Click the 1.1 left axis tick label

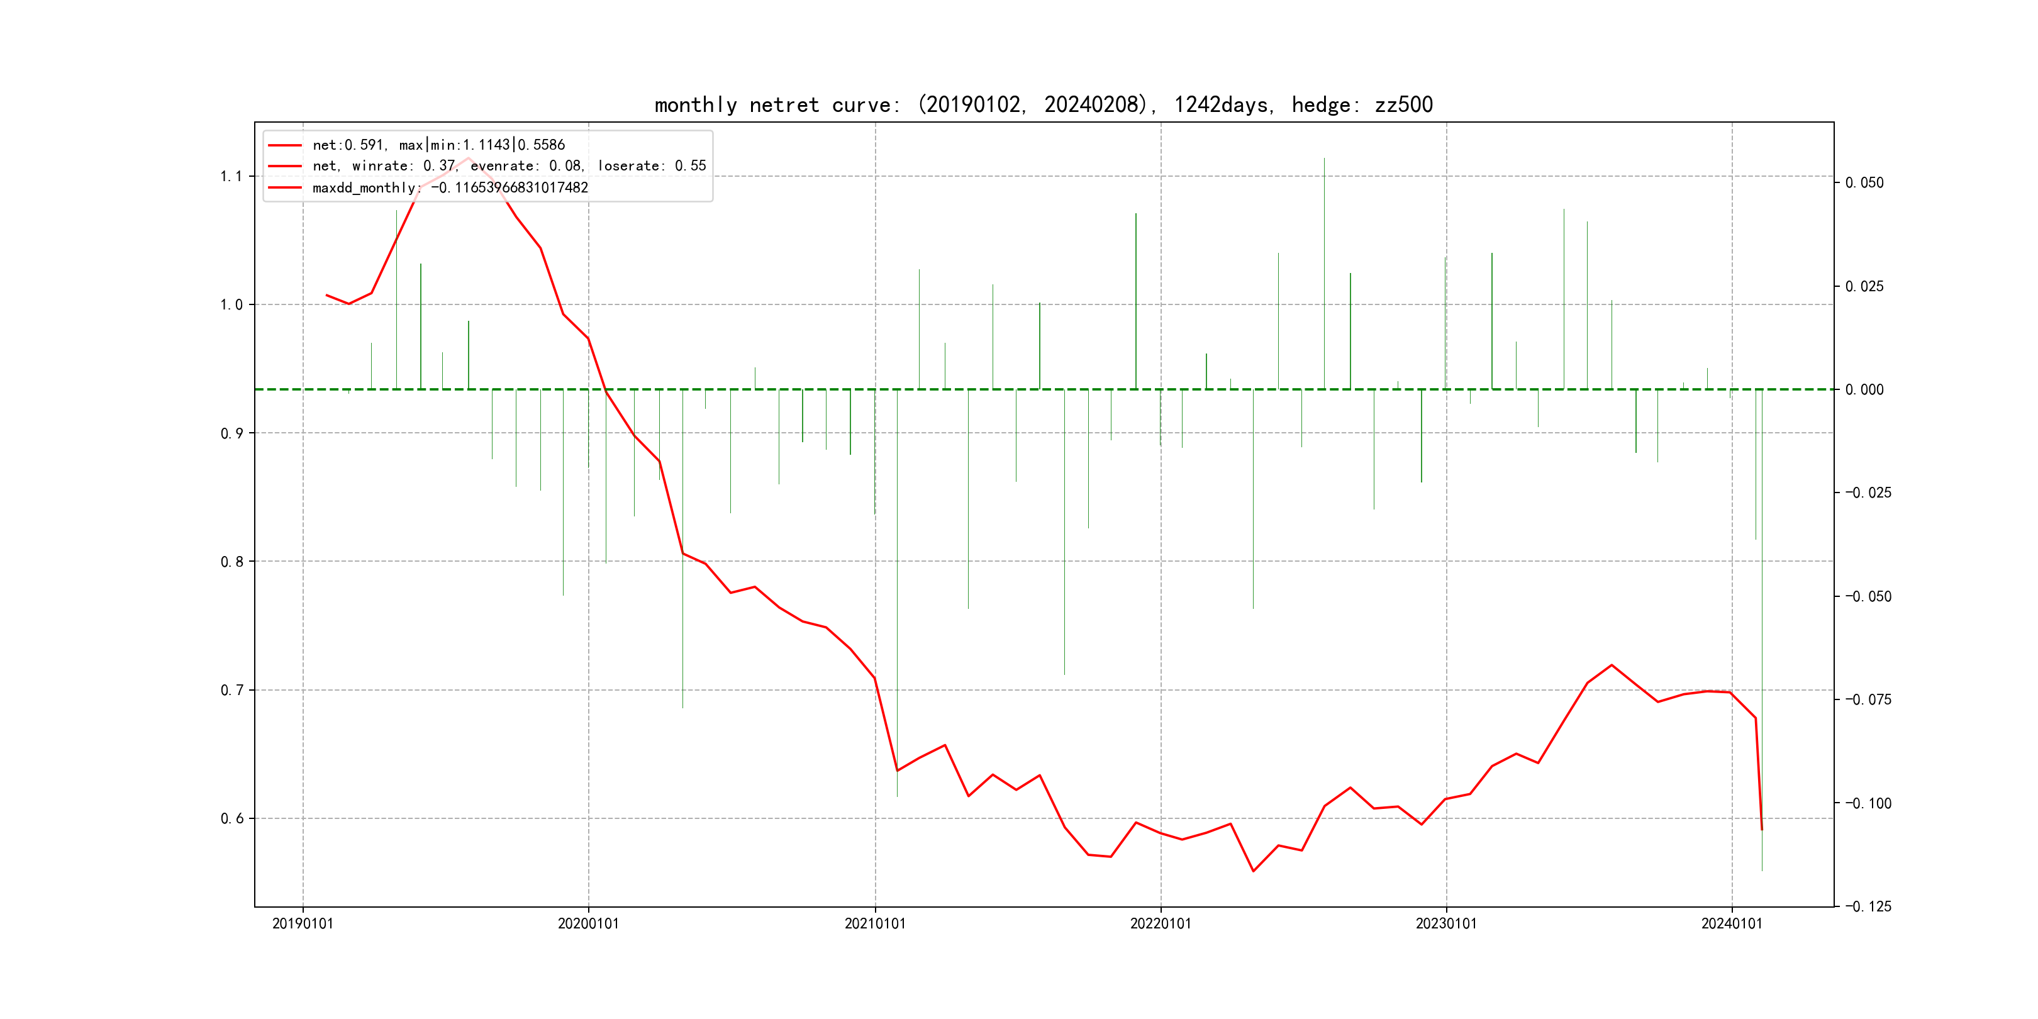[x=231, y=176]
